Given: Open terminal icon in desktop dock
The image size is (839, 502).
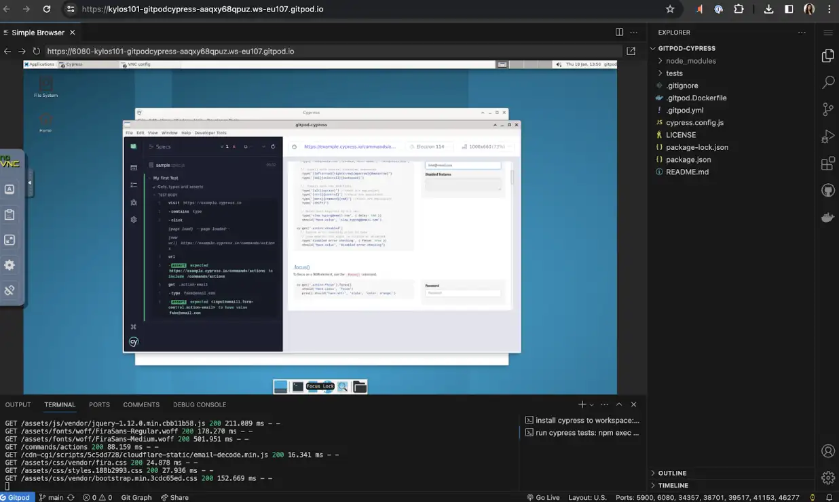Looking at the screenshot, I should [x=297, y=387].
